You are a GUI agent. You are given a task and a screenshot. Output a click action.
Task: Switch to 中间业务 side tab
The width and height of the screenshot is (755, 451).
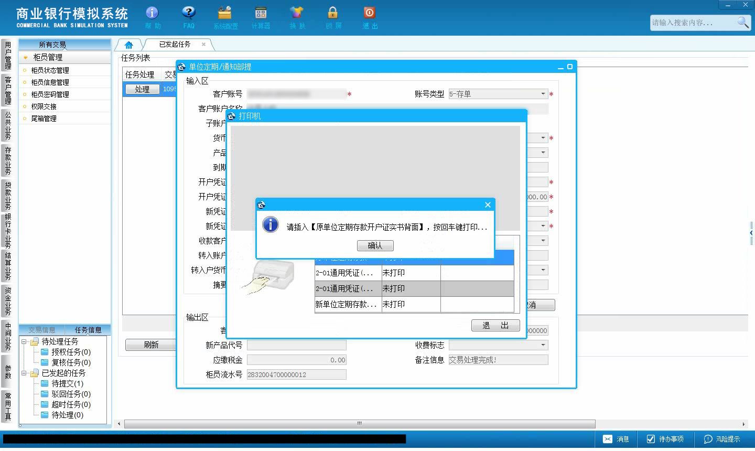click(7, 336)
